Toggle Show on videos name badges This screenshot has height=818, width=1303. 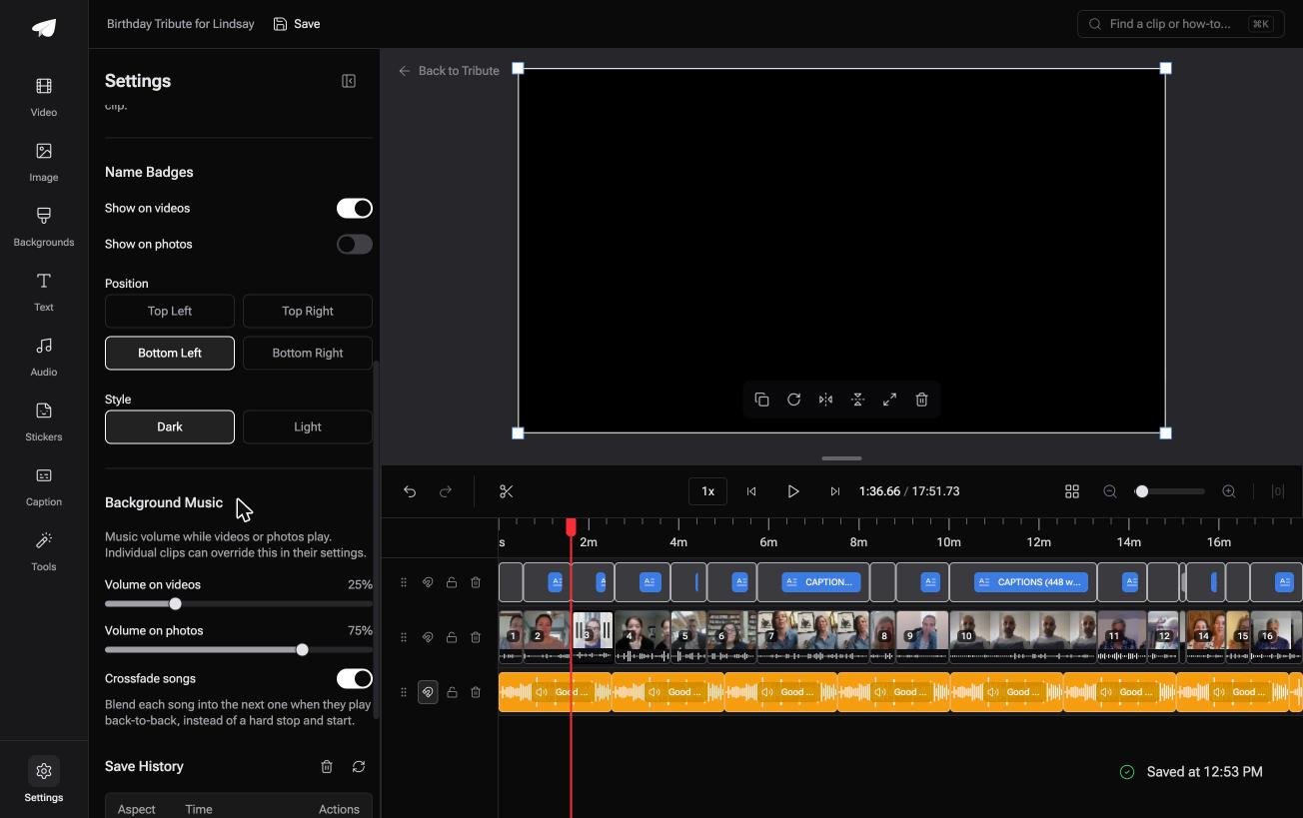point(355,208)
